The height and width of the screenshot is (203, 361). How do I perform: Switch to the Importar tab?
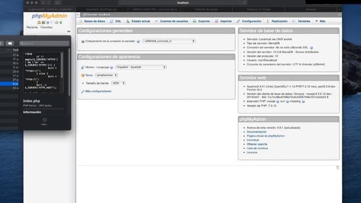(x=223, y=21)
